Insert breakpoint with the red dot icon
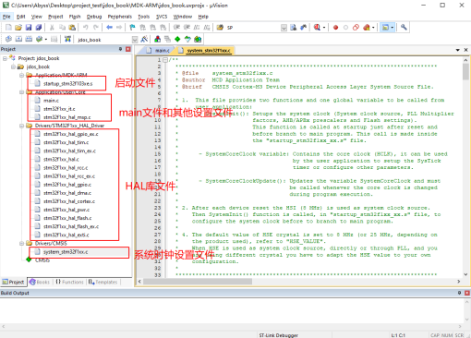 (x=335, y=28)
